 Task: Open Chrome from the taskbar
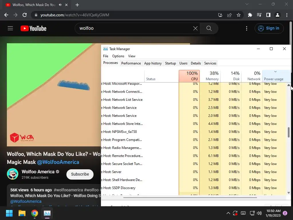(35, 213)
